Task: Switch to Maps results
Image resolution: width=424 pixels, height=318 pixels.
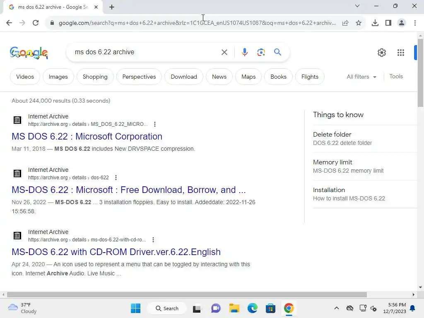Action: coord(248,77)
